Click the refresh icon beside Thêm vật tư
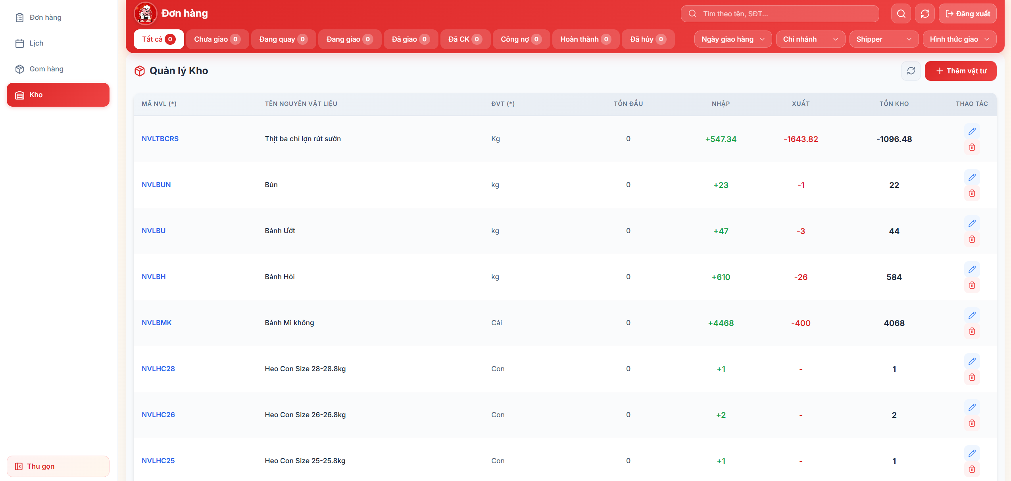The height and width of the screenshot is (481, 1011). point(911,71)
